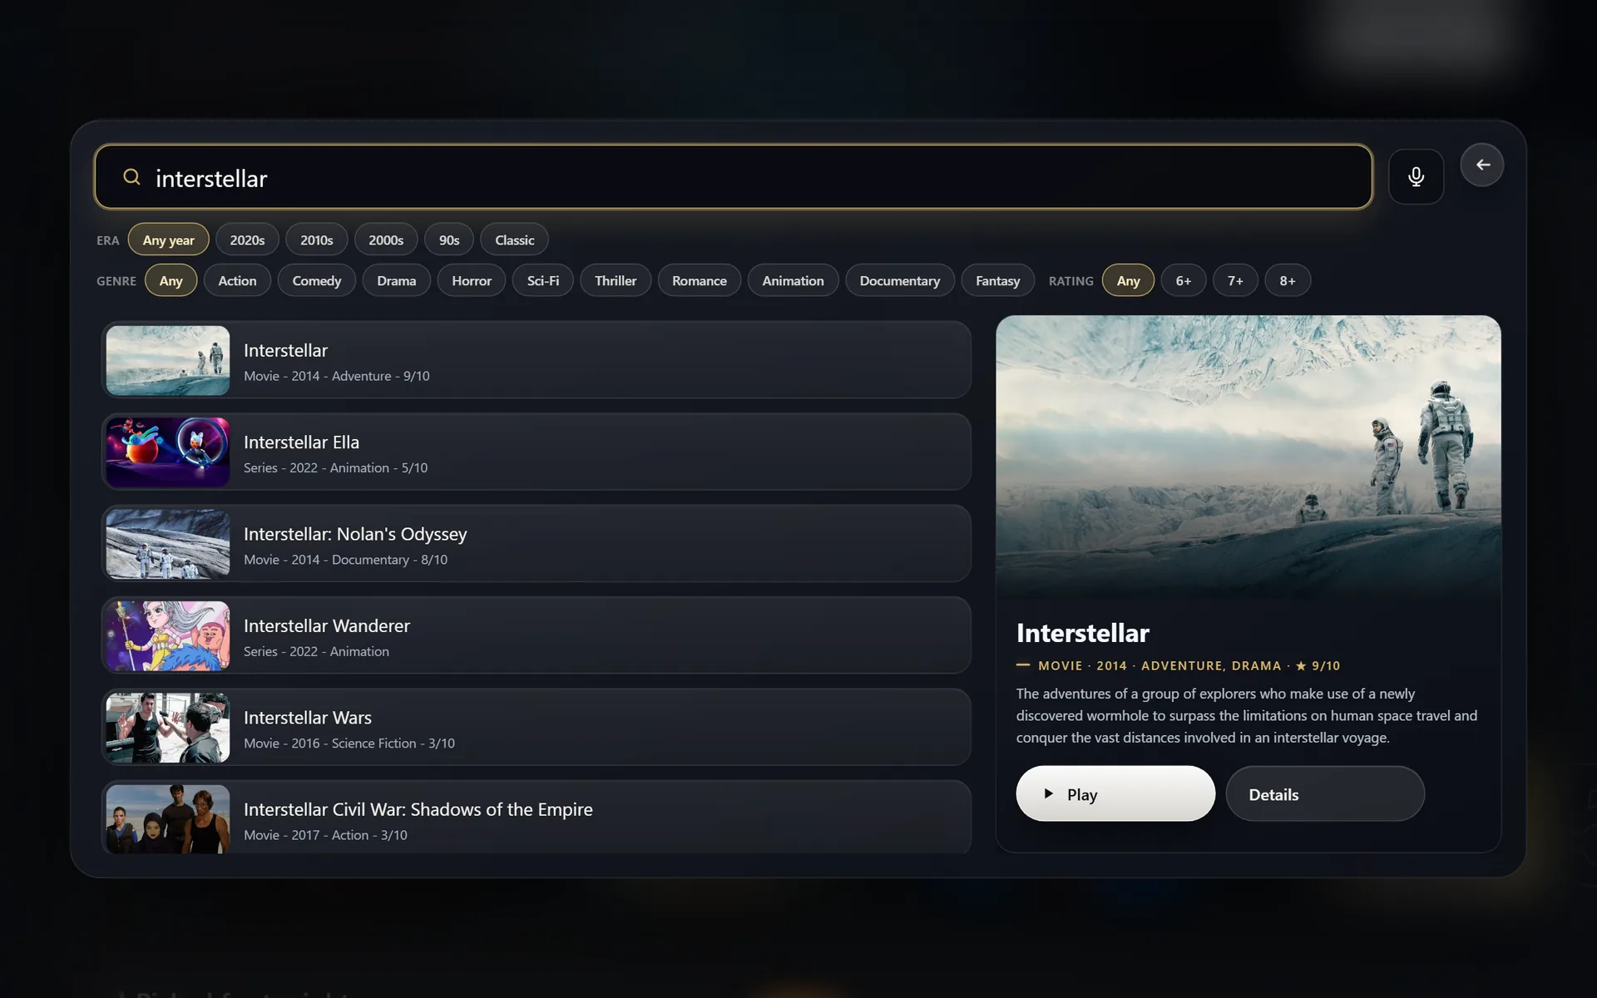The width and height of the screenshot is (1597, 998).
Task: Select Interstellar: Nolan's Odyssey result title
Action: pyautogui.click(x=355, y=534)
